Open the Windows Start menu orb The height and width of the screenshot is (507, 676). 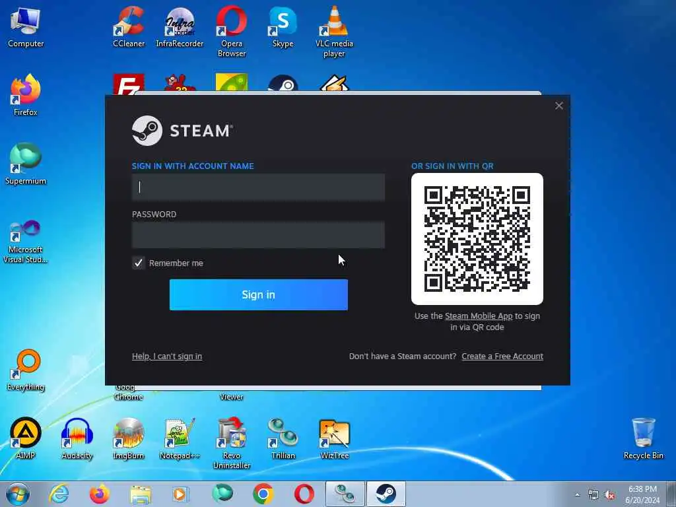tap(18, 494)
